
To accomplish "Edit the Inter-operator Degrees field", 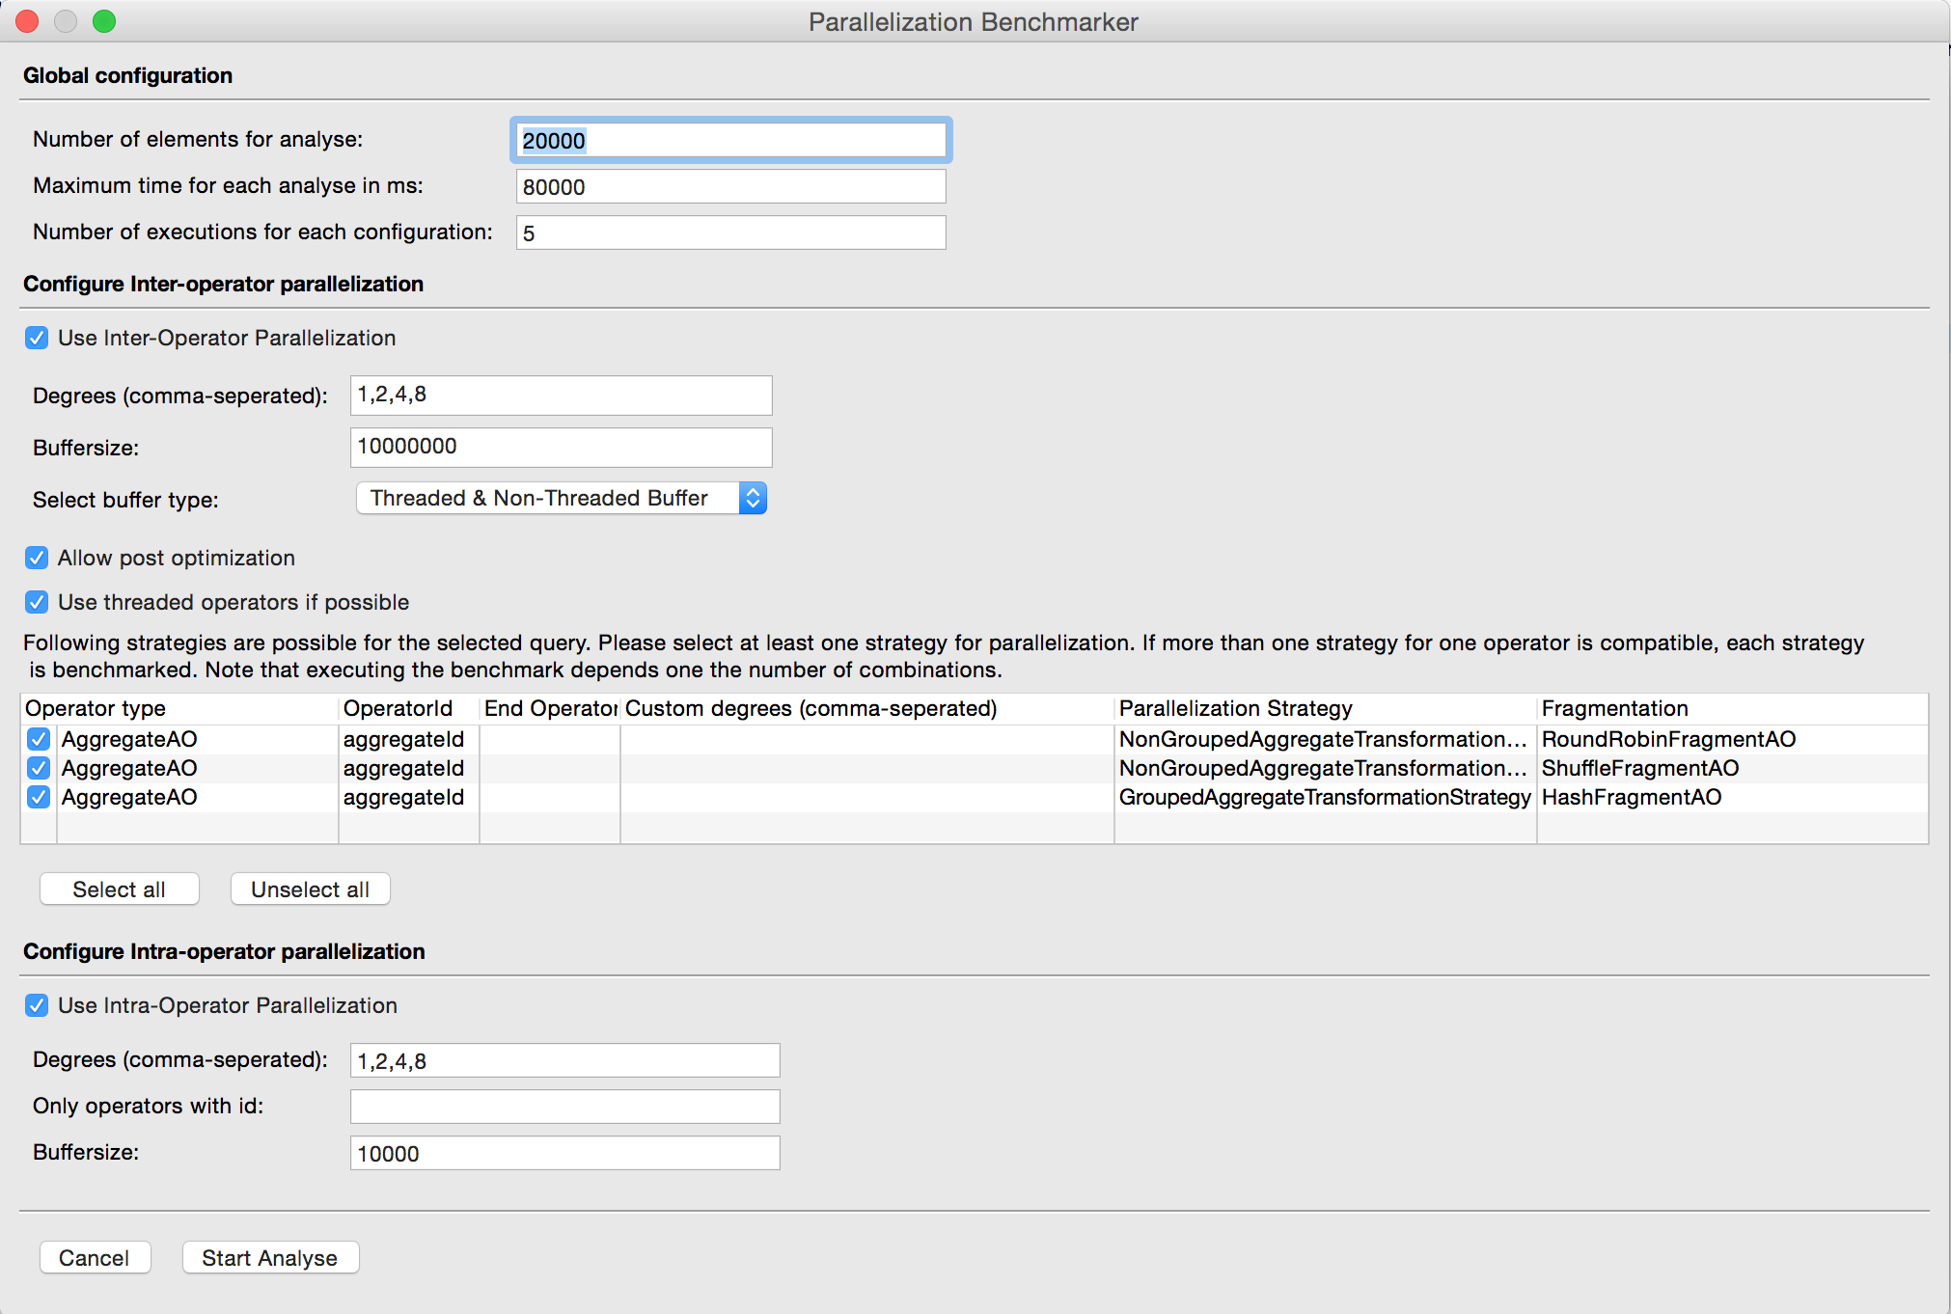I will coord(561,395).
